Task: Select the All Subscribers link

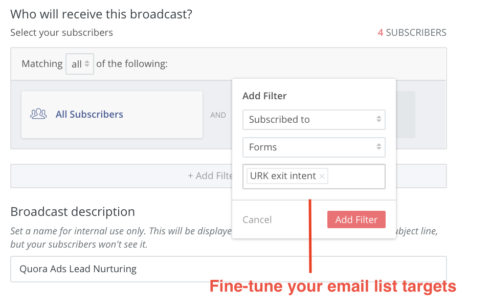Action: [x=89, y=114]
